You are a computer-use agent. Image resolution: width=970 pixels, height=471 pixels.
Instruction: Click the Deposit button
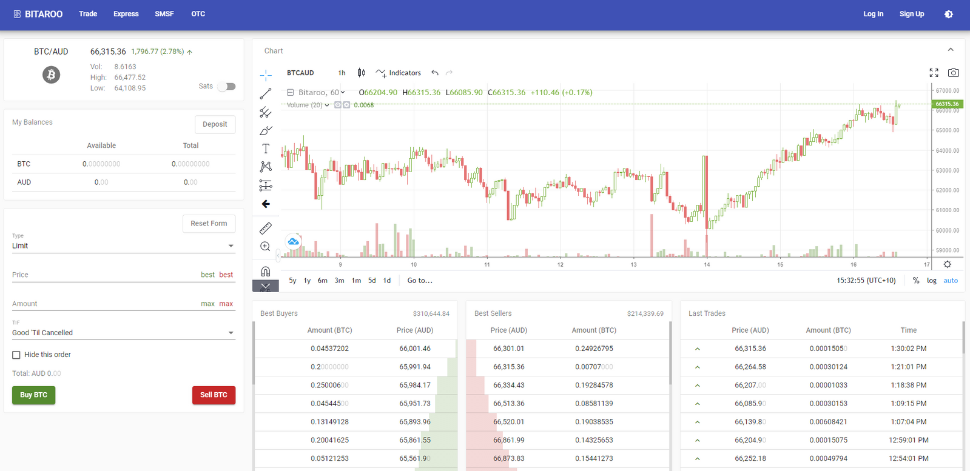(215, 124)
